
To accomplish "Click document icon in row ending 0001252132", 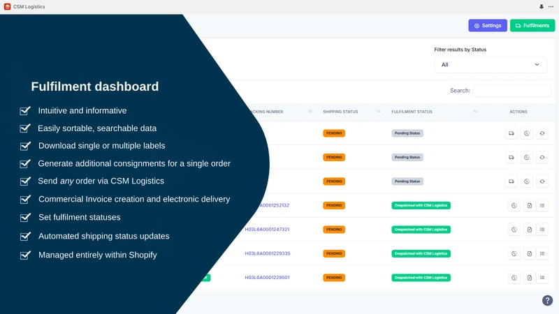I will coord(530,205).
